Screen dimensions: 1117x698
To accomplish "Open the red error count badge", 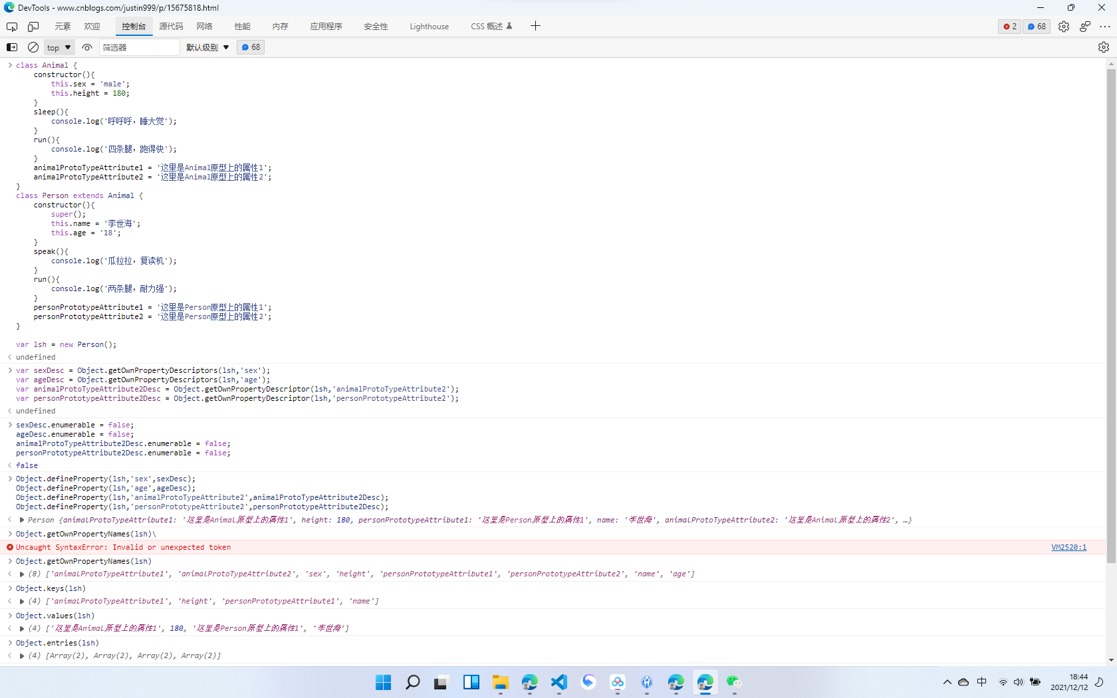I will click(x=1010, y=27).
